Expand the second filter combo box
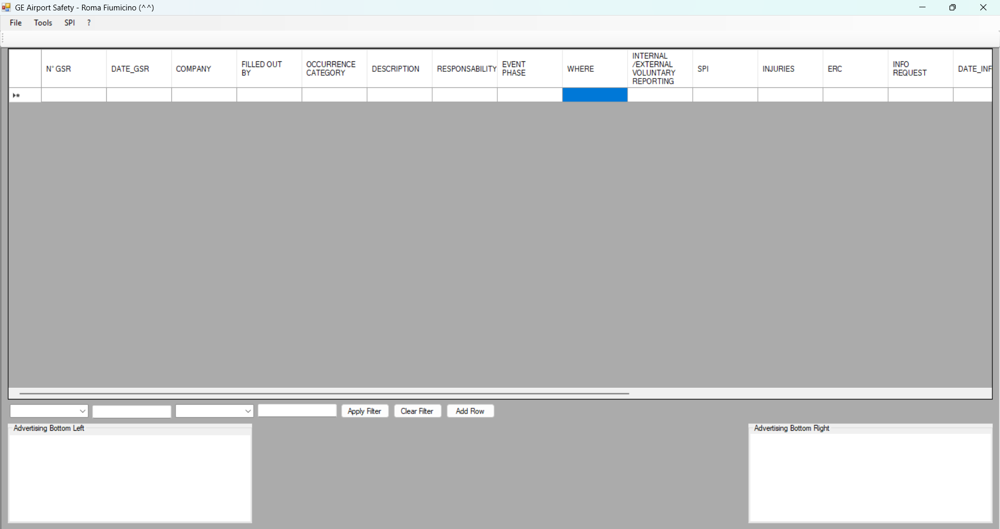The width and height of the screenshot is (1000, 529). tap(248, 411)
